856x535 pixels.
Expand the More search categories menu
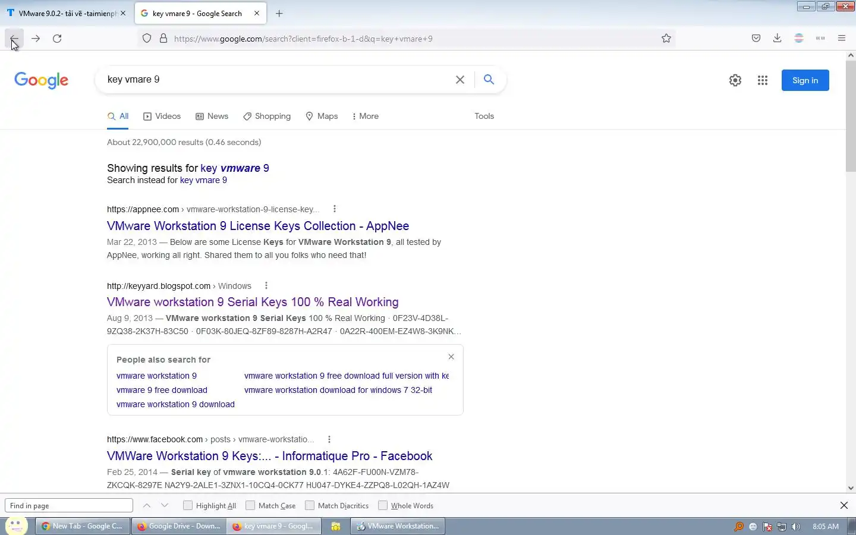click(365, 117)
